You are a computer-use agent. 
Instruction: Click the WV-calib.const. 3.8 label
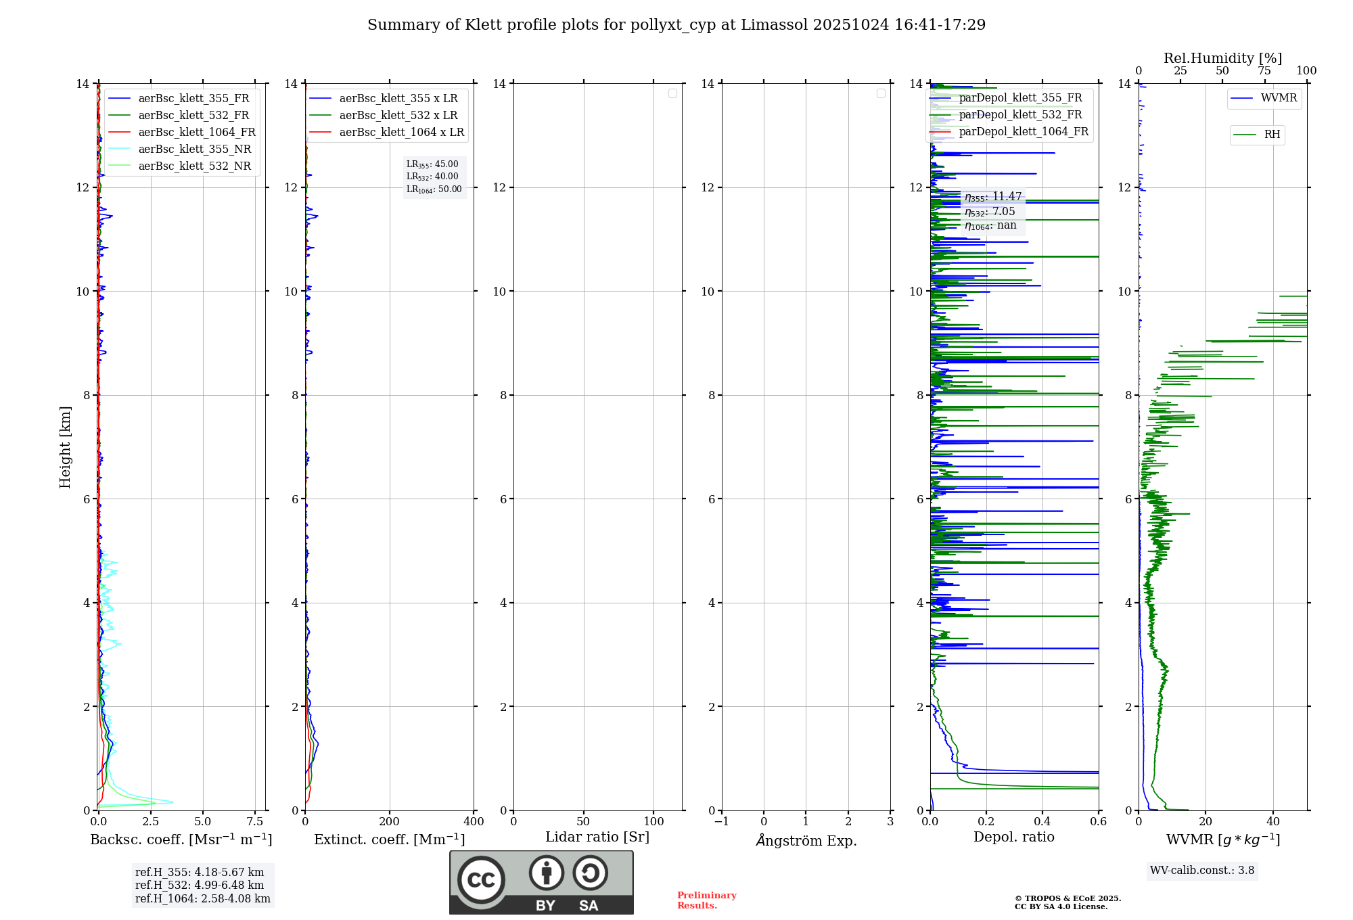(1201, 871)
